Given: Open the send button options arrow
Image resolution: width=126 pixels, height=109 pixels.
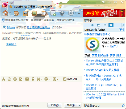Looking at the screenshot, I should pos(79,105).
